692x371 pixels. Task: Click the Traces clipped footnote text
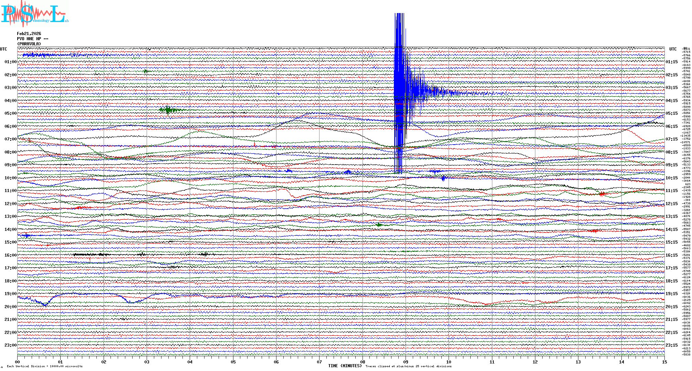tap(408, 366)
